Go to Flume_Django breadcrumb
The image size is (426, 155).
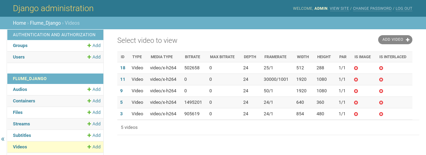click(x=45, y=23)
